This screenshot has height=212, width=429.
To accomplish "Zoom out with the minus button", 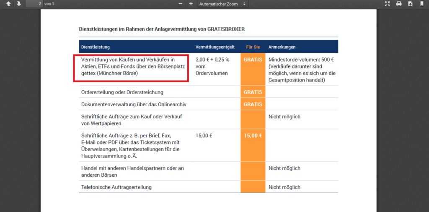I will coord(180,4).
